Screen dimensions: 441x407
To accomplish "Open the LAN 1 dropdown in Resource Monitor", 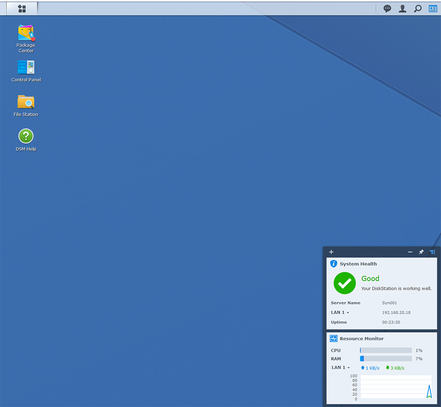I will pyautogui.click(x=340, y=367).
